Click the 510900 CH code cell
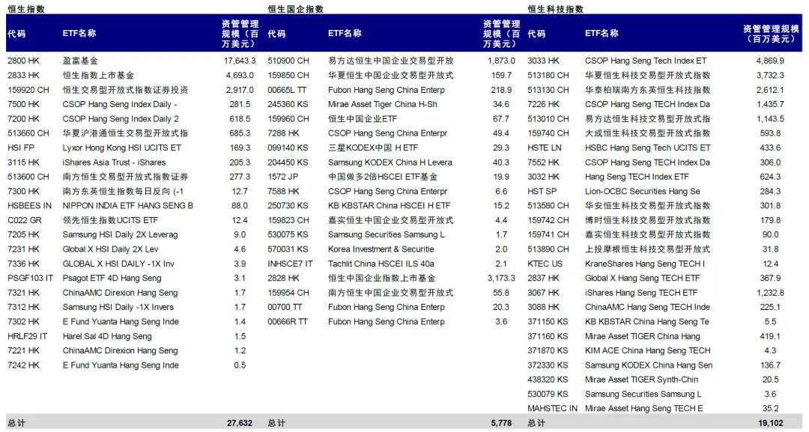 coord(288,61)
